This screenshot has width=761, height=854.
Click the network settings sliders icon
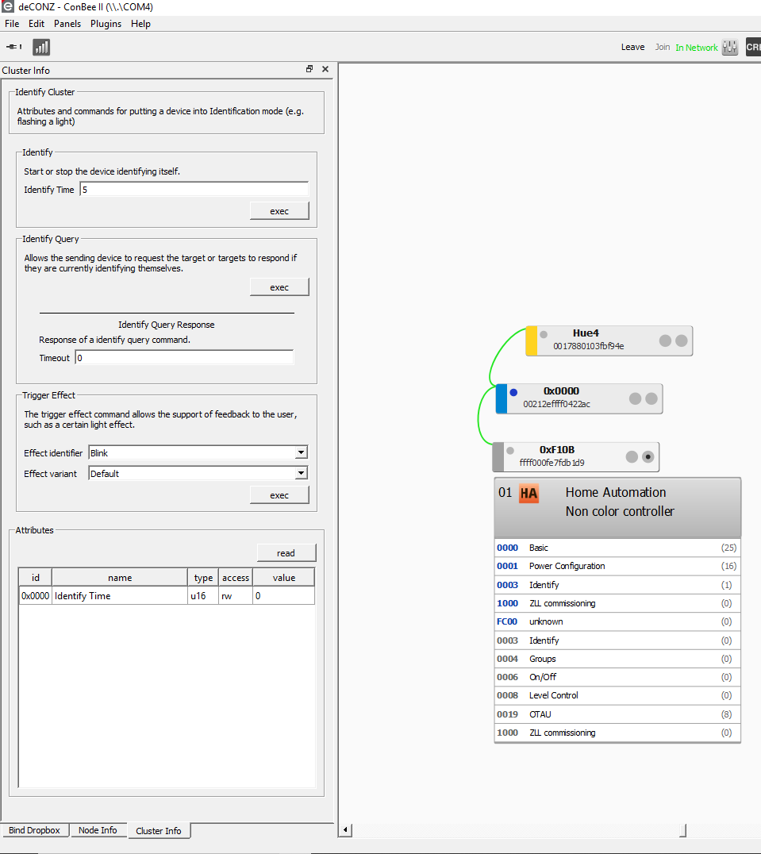coord(728,47)
